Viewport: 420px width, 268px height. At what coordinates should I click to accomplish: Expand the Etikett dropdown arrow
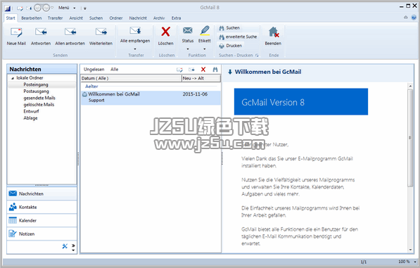[x=205, y=49]
